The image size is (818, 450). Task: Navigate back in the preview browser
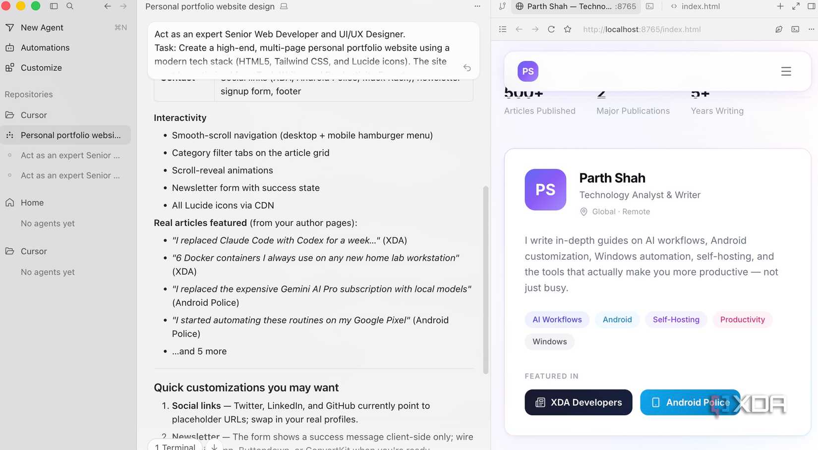[519, 29]
